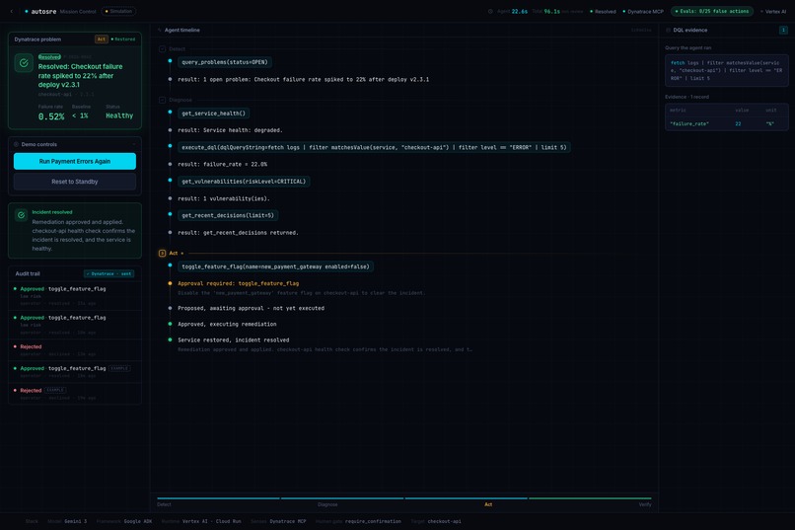Select the Dynatrace MCP status indicator
The image size is (795, 530).
pyautogui.click(x=643, y=12)
